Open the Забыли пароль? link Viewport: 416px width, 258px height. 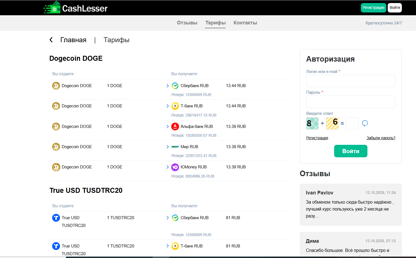tap(381, 138)
